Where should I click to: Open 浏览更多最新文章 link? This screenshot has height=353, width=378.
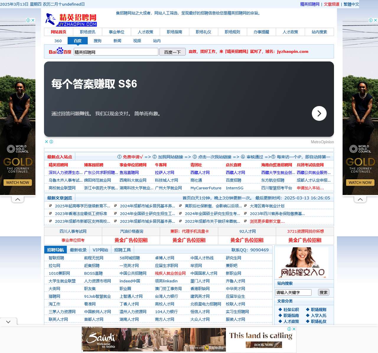pos(267,221)
